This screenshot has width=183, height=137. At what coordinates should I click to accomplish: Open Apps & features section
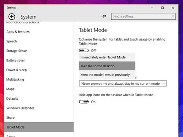(18, 32)
